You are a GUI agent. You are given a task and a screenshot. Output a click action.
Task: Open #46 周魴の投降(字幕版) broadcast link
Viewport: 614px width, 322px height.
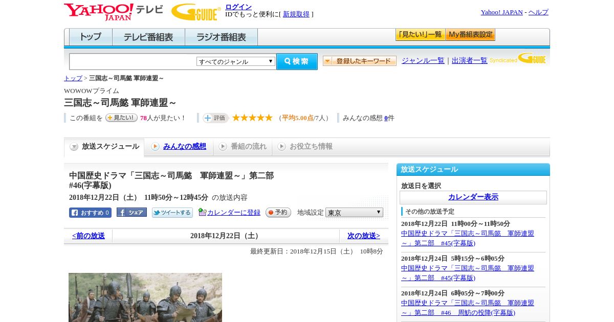468,308
